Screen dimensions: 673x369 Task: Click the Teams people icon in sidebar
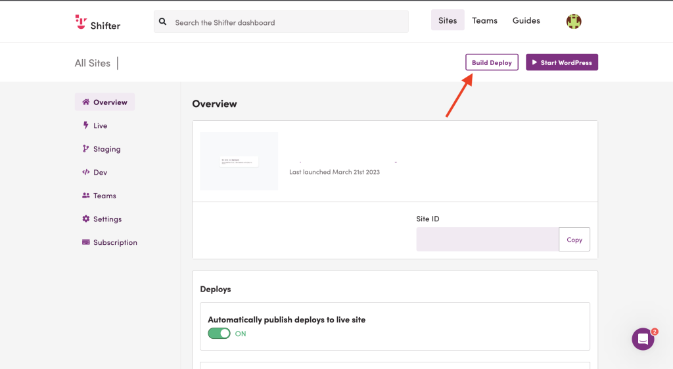pyautogui.click(x=86, y=196)
